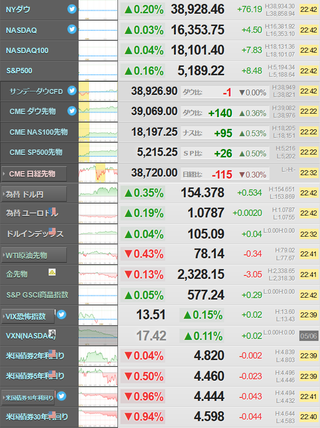The height and width of the screenshot is (428, 320).
Task: Open the Twitter icon for サンデーダウCFD
Action: coord(72,91)
